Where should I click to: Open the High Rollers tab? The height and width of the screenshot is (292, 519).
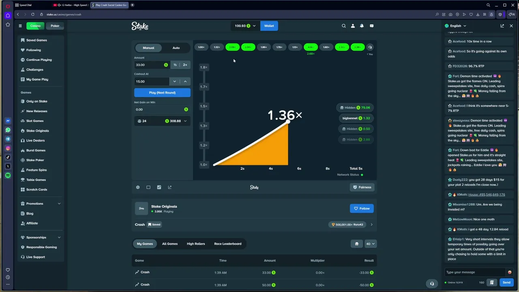coord(196,244)
